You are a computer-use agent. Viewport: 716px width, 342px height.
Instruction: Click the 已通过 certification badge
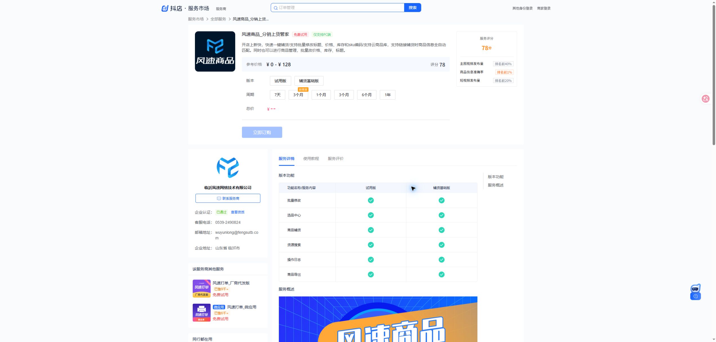point(221,212)
